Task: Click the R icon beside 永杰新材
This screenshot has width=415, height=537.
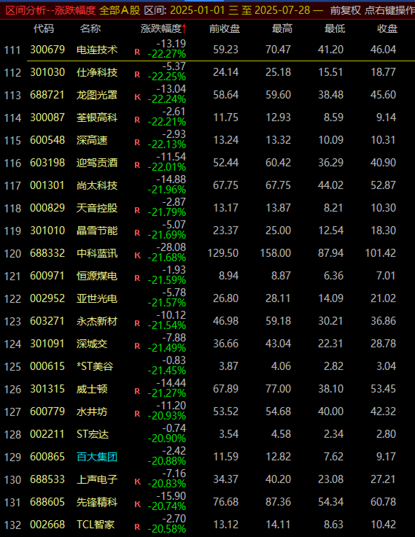Action: click(x=137, y=323)
